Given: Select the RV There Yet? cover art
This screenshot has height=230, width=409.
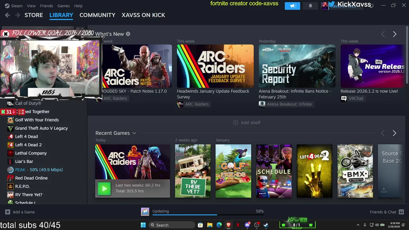Looking at the screenshot, I should [x=193, y=171].
